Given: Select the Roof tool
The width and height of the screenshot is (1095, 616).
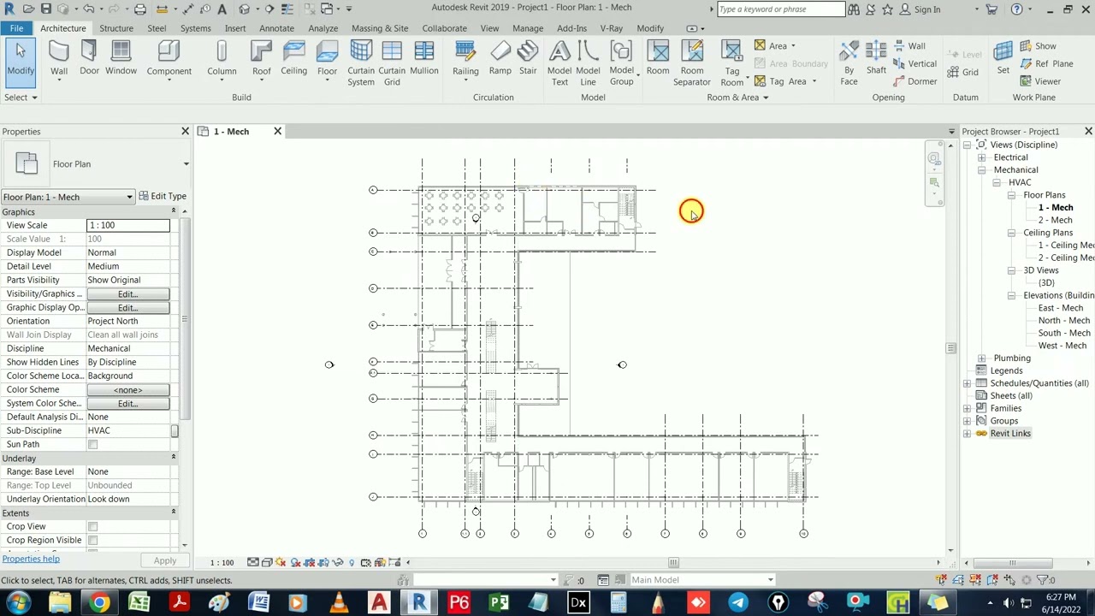Looking at the screenshot, I should [262, 60].
